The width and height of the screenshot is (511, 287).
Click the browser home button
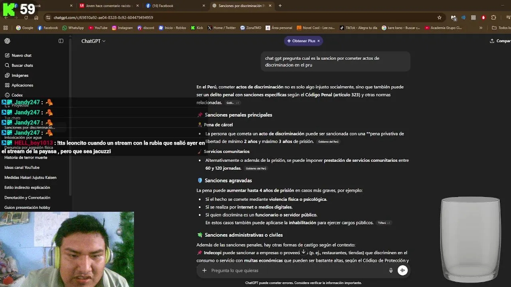pyautogui.click(x=36, y=18)
